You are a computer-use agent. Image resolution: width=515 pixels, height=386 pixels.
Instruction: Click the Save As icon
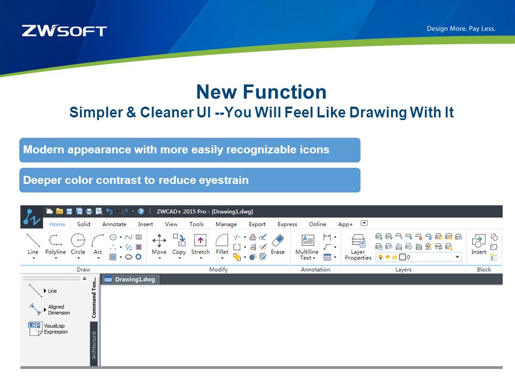point(79,211)
